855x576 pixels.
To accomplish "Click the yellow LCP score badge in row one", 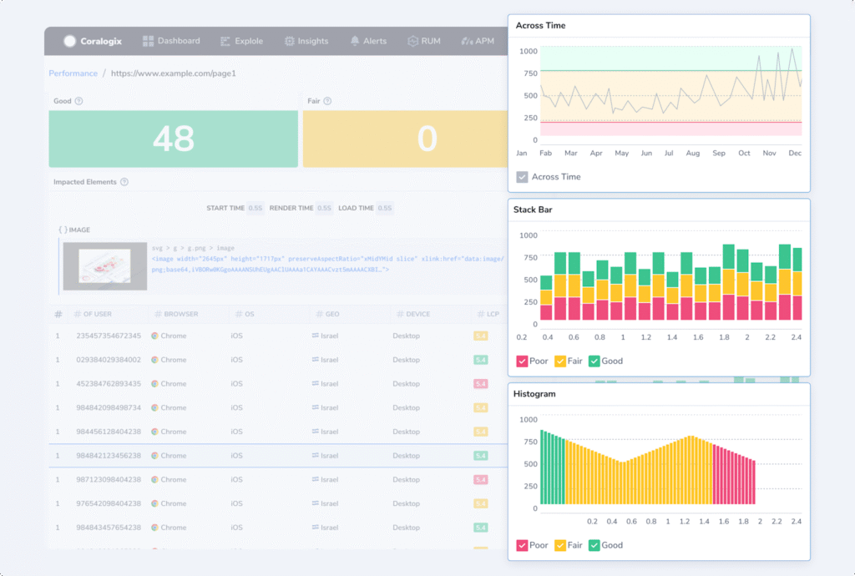I will (480, 336).
